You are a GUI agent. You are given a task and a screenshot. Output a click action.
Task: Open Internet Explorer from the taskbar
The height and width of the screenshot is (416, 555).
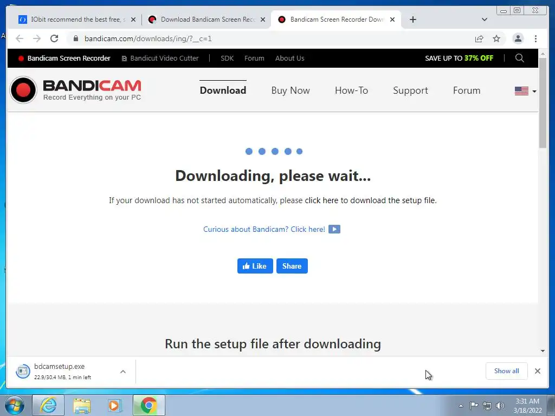tap(48, 405)
